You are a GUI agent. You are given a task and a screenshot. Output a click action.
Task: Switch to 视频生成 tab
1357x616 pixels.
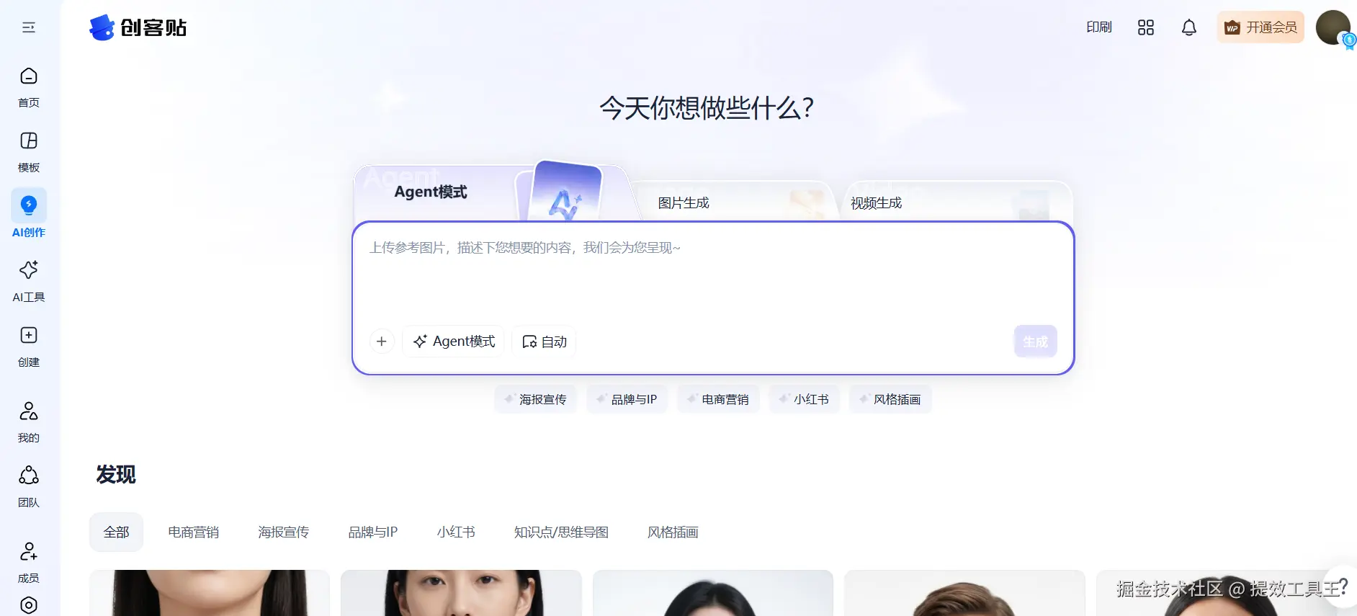pos(876,202)
